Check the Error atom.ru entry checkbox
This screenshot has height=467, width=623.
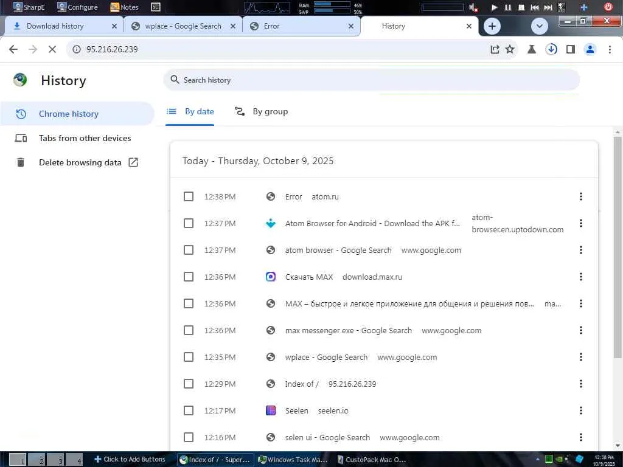pos(189,196)
